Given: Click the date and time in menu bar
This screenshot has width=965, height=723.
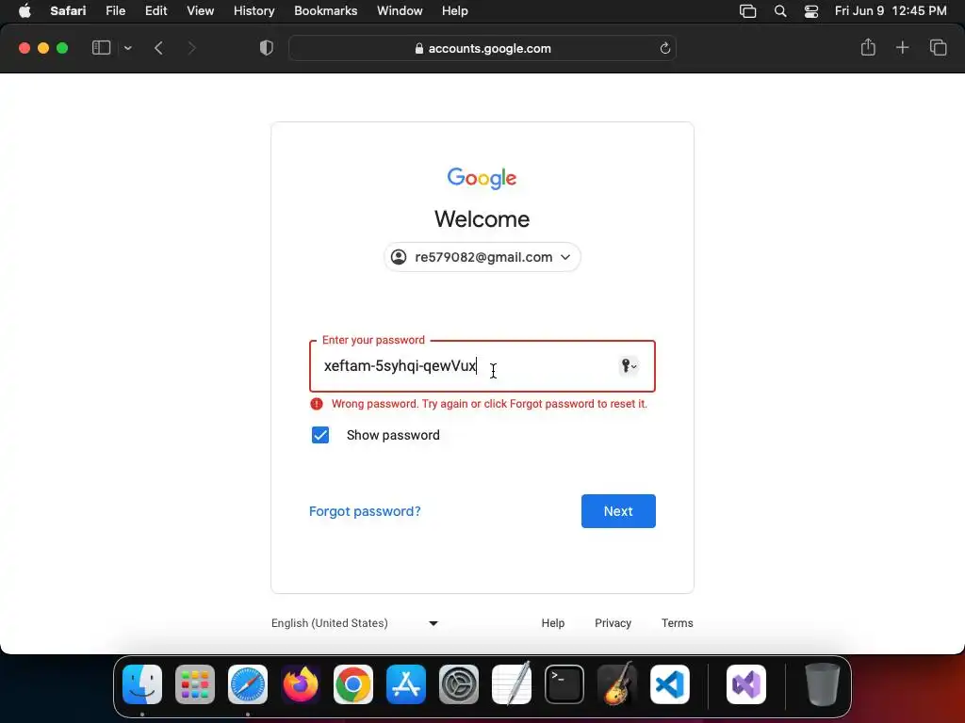Looking at the screenshot, I should click(x=890, y=10).
